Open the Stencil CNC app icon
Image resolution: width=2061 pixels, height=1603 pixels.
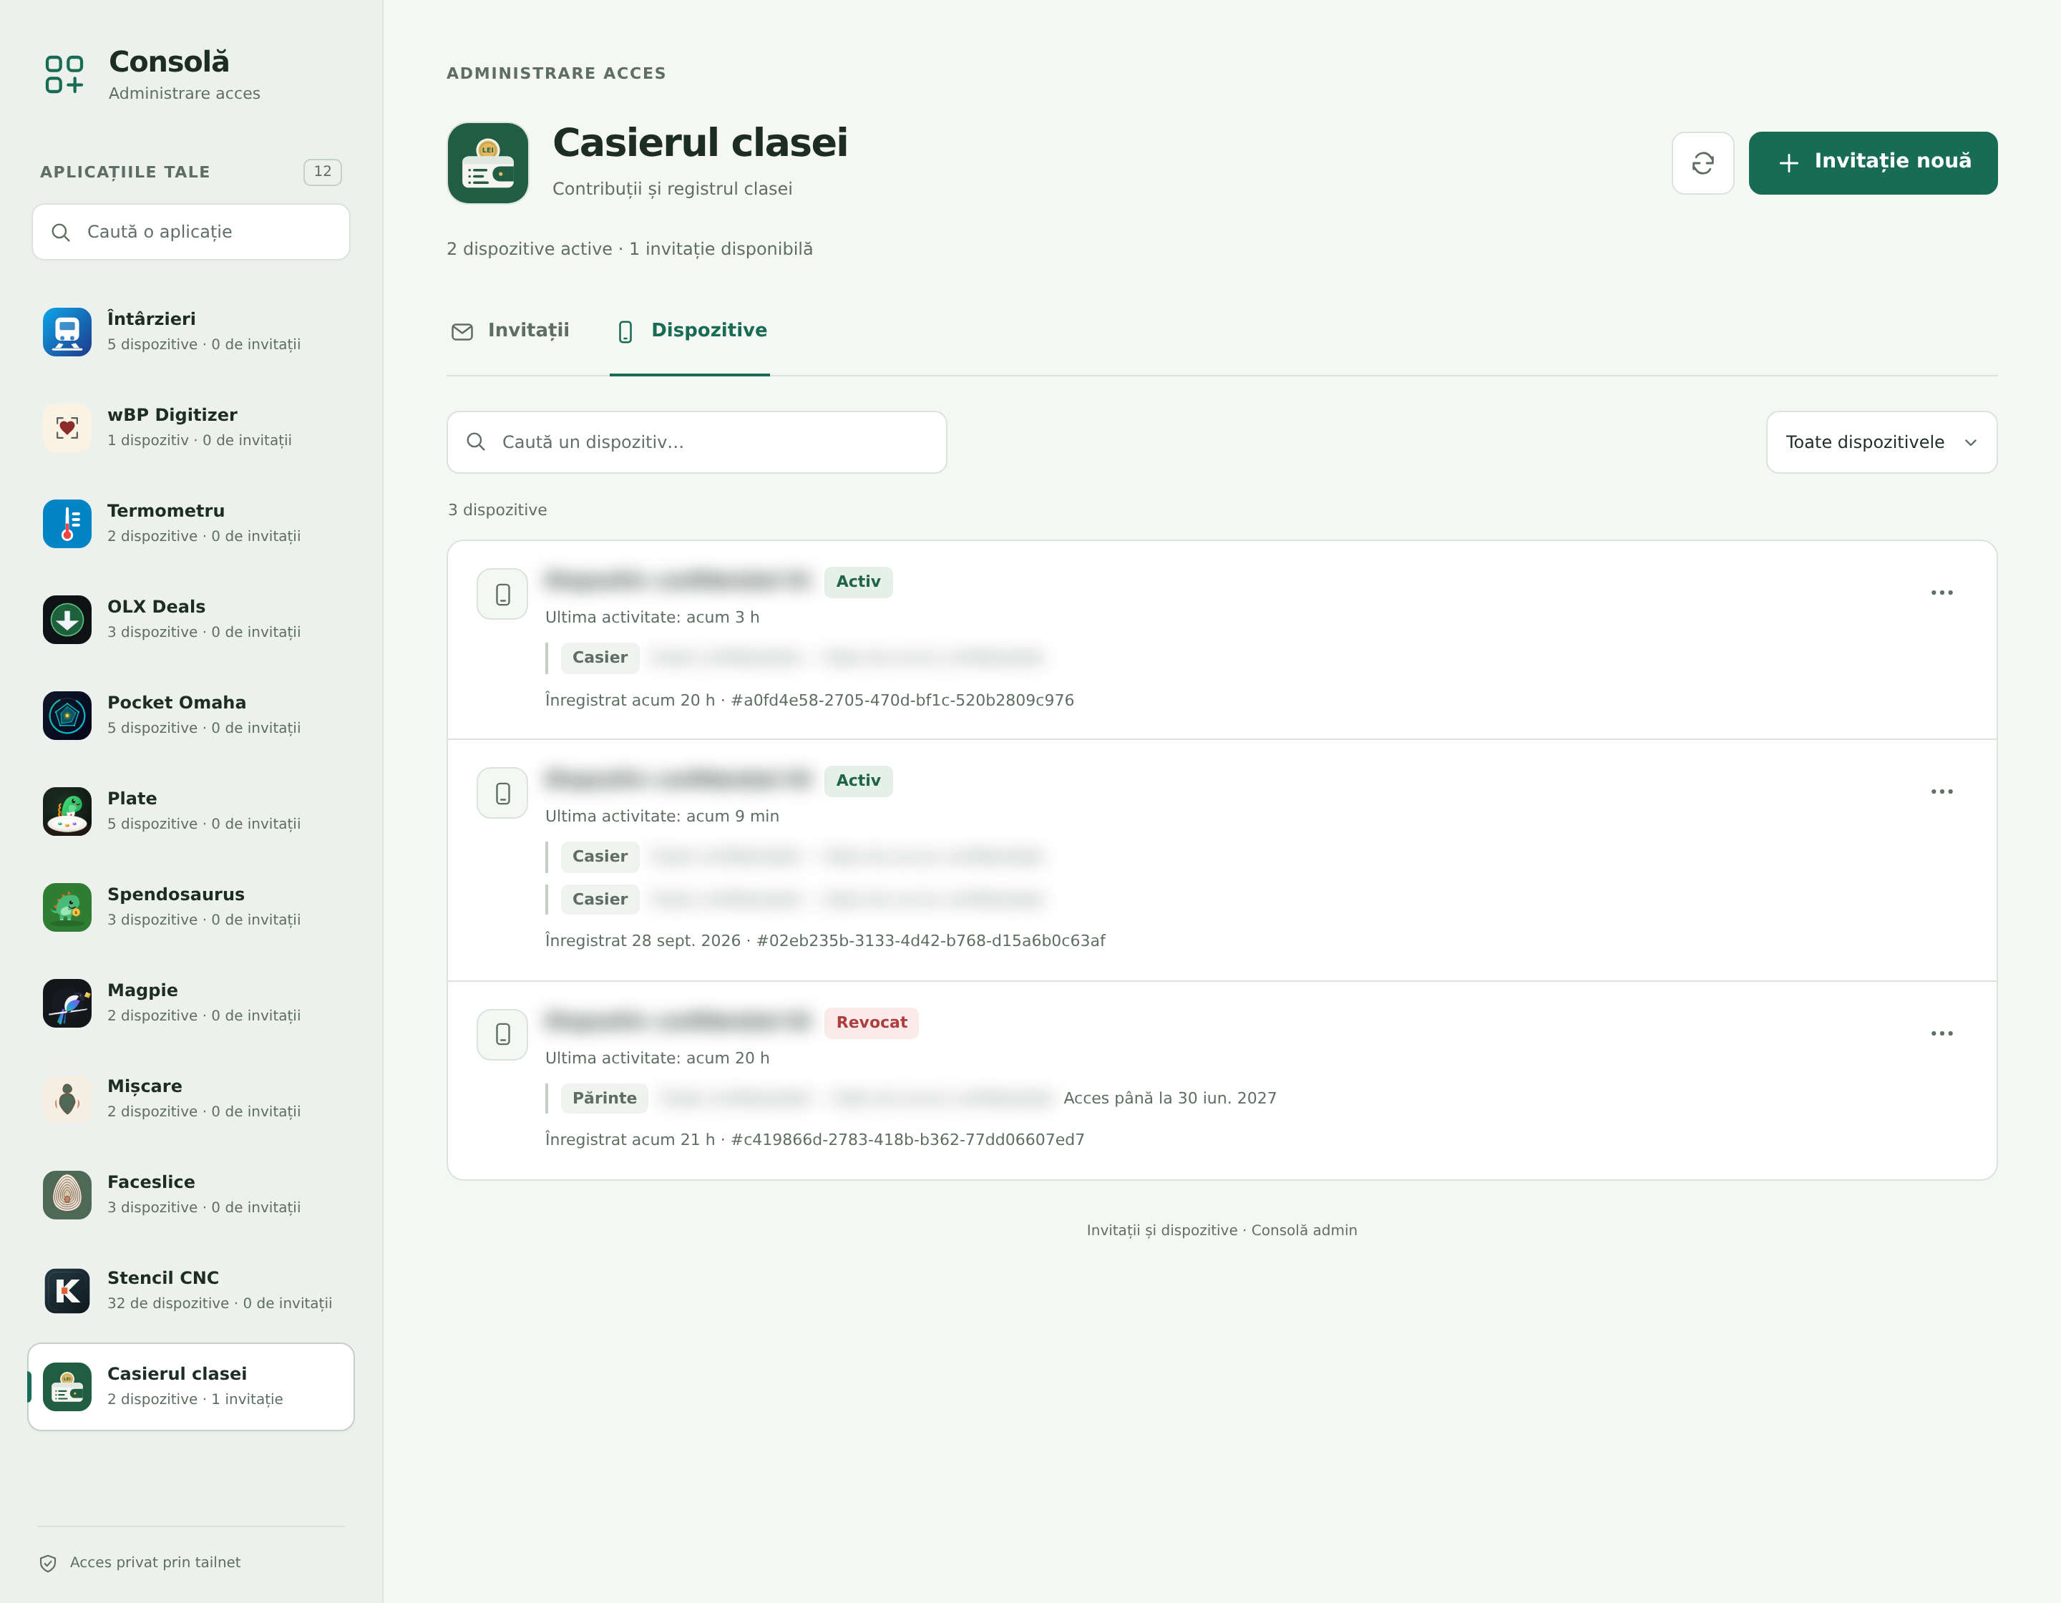pos(67,1291)
